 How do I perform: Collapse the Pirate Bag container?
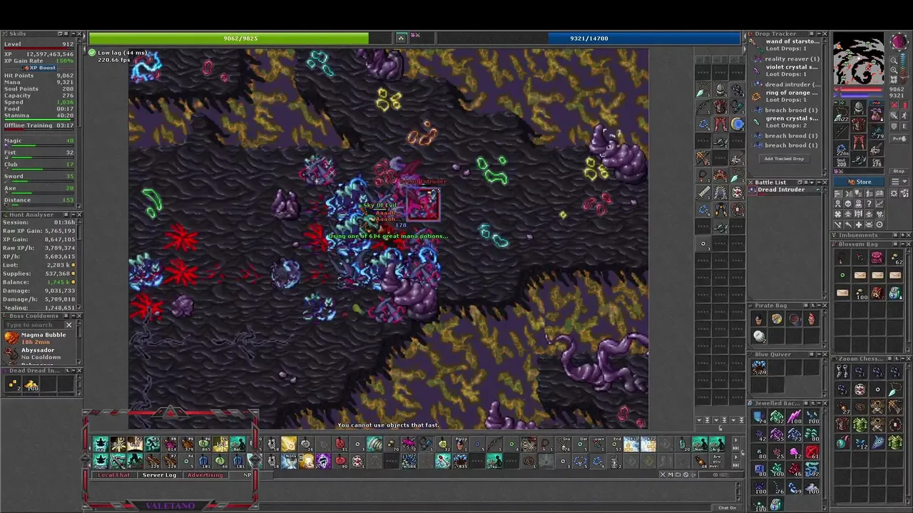tap(819, 305)
